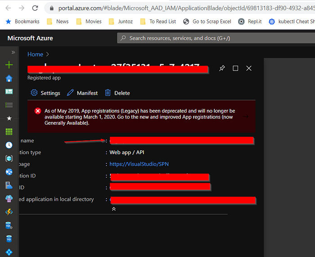Screen dimensions: 315x257
Task: Reload the Azure portal page
Action: tap(35, 8)
